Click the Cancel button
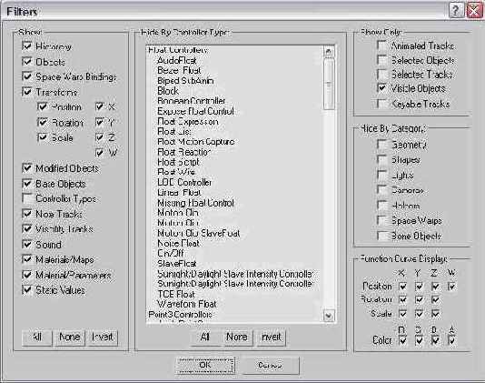485x383 pixels. pos(270,366)
